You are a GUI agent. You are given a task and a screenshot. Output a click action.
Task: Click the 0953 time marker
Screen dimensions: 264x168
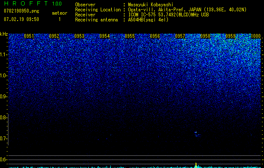click(79, 36)
